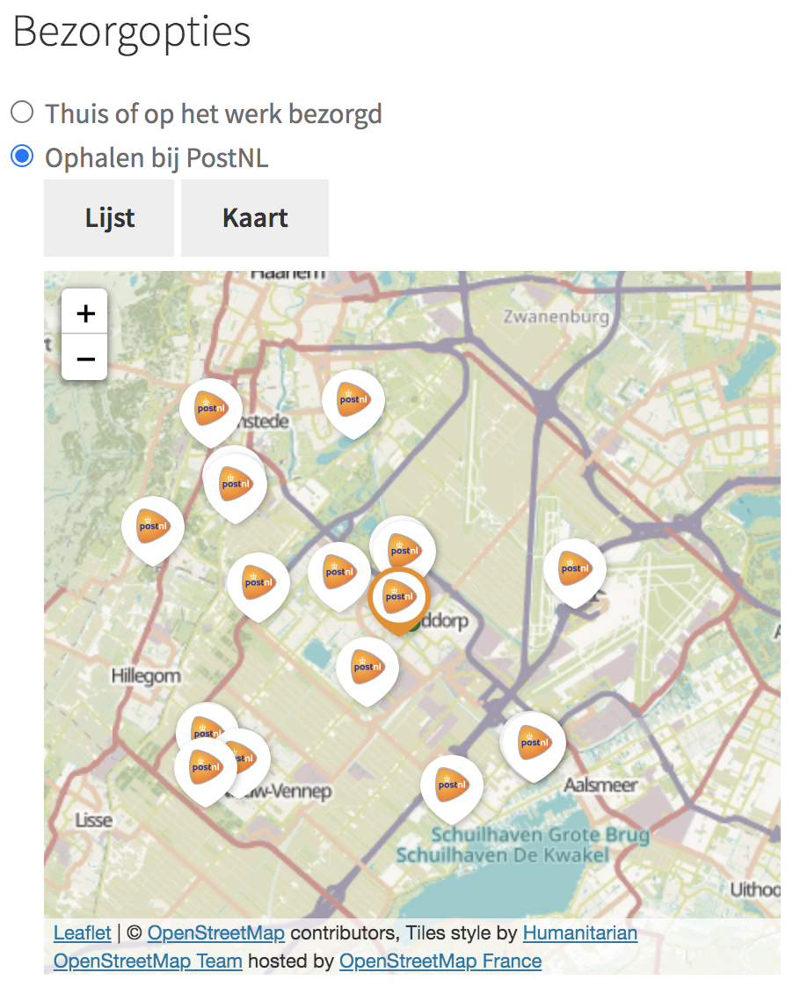Select the PostNL marker directly below the highlighted one
The height and width of the screenshot is (987, 793).
367,667
